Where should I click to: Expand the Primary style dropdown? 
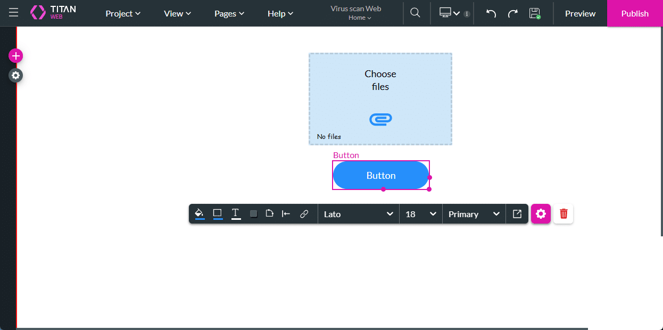point(473,213)
